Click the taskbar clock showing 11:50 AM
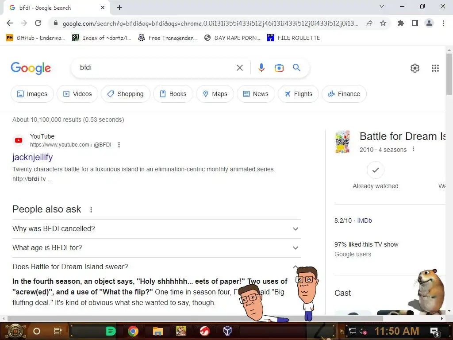 click(x=397, y=331)
